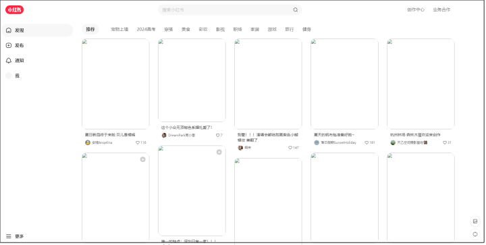Click the 通知 bell icon
The height and width of the screenshot is (245, 486).
9,61
